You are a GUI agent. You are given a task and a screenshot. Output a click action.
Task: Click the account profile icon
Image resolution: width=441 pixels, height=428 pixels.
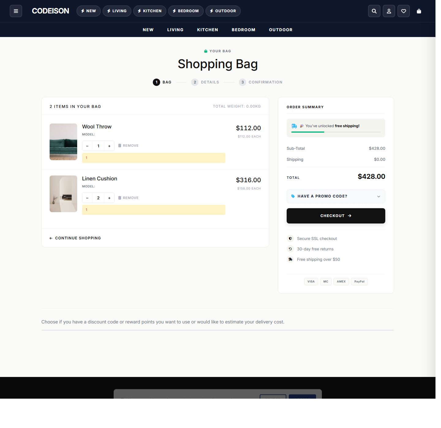[389, 11]
